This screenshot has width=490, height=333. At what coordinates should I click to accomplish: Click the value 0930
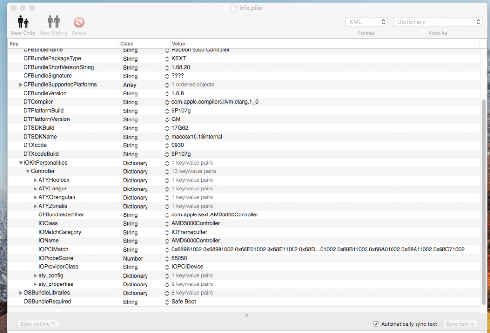178,145
